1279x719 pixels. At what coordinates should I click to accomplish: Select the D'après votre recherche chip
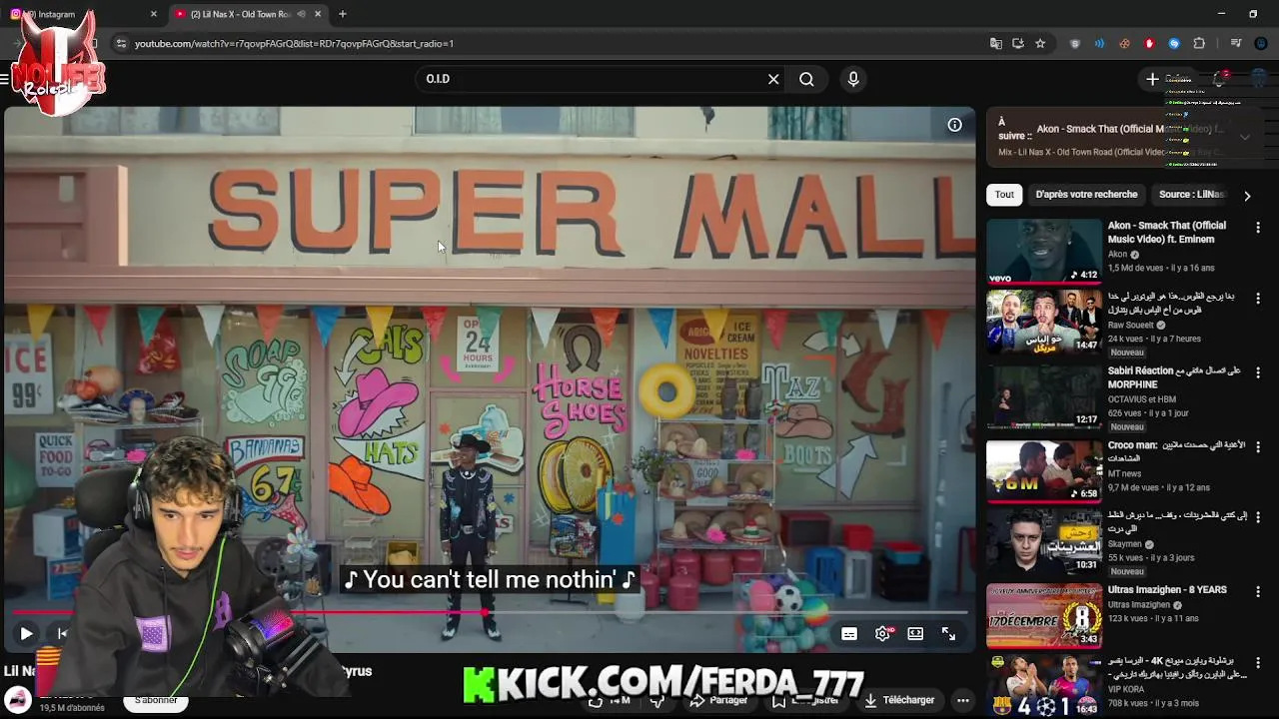[1086, 195]
